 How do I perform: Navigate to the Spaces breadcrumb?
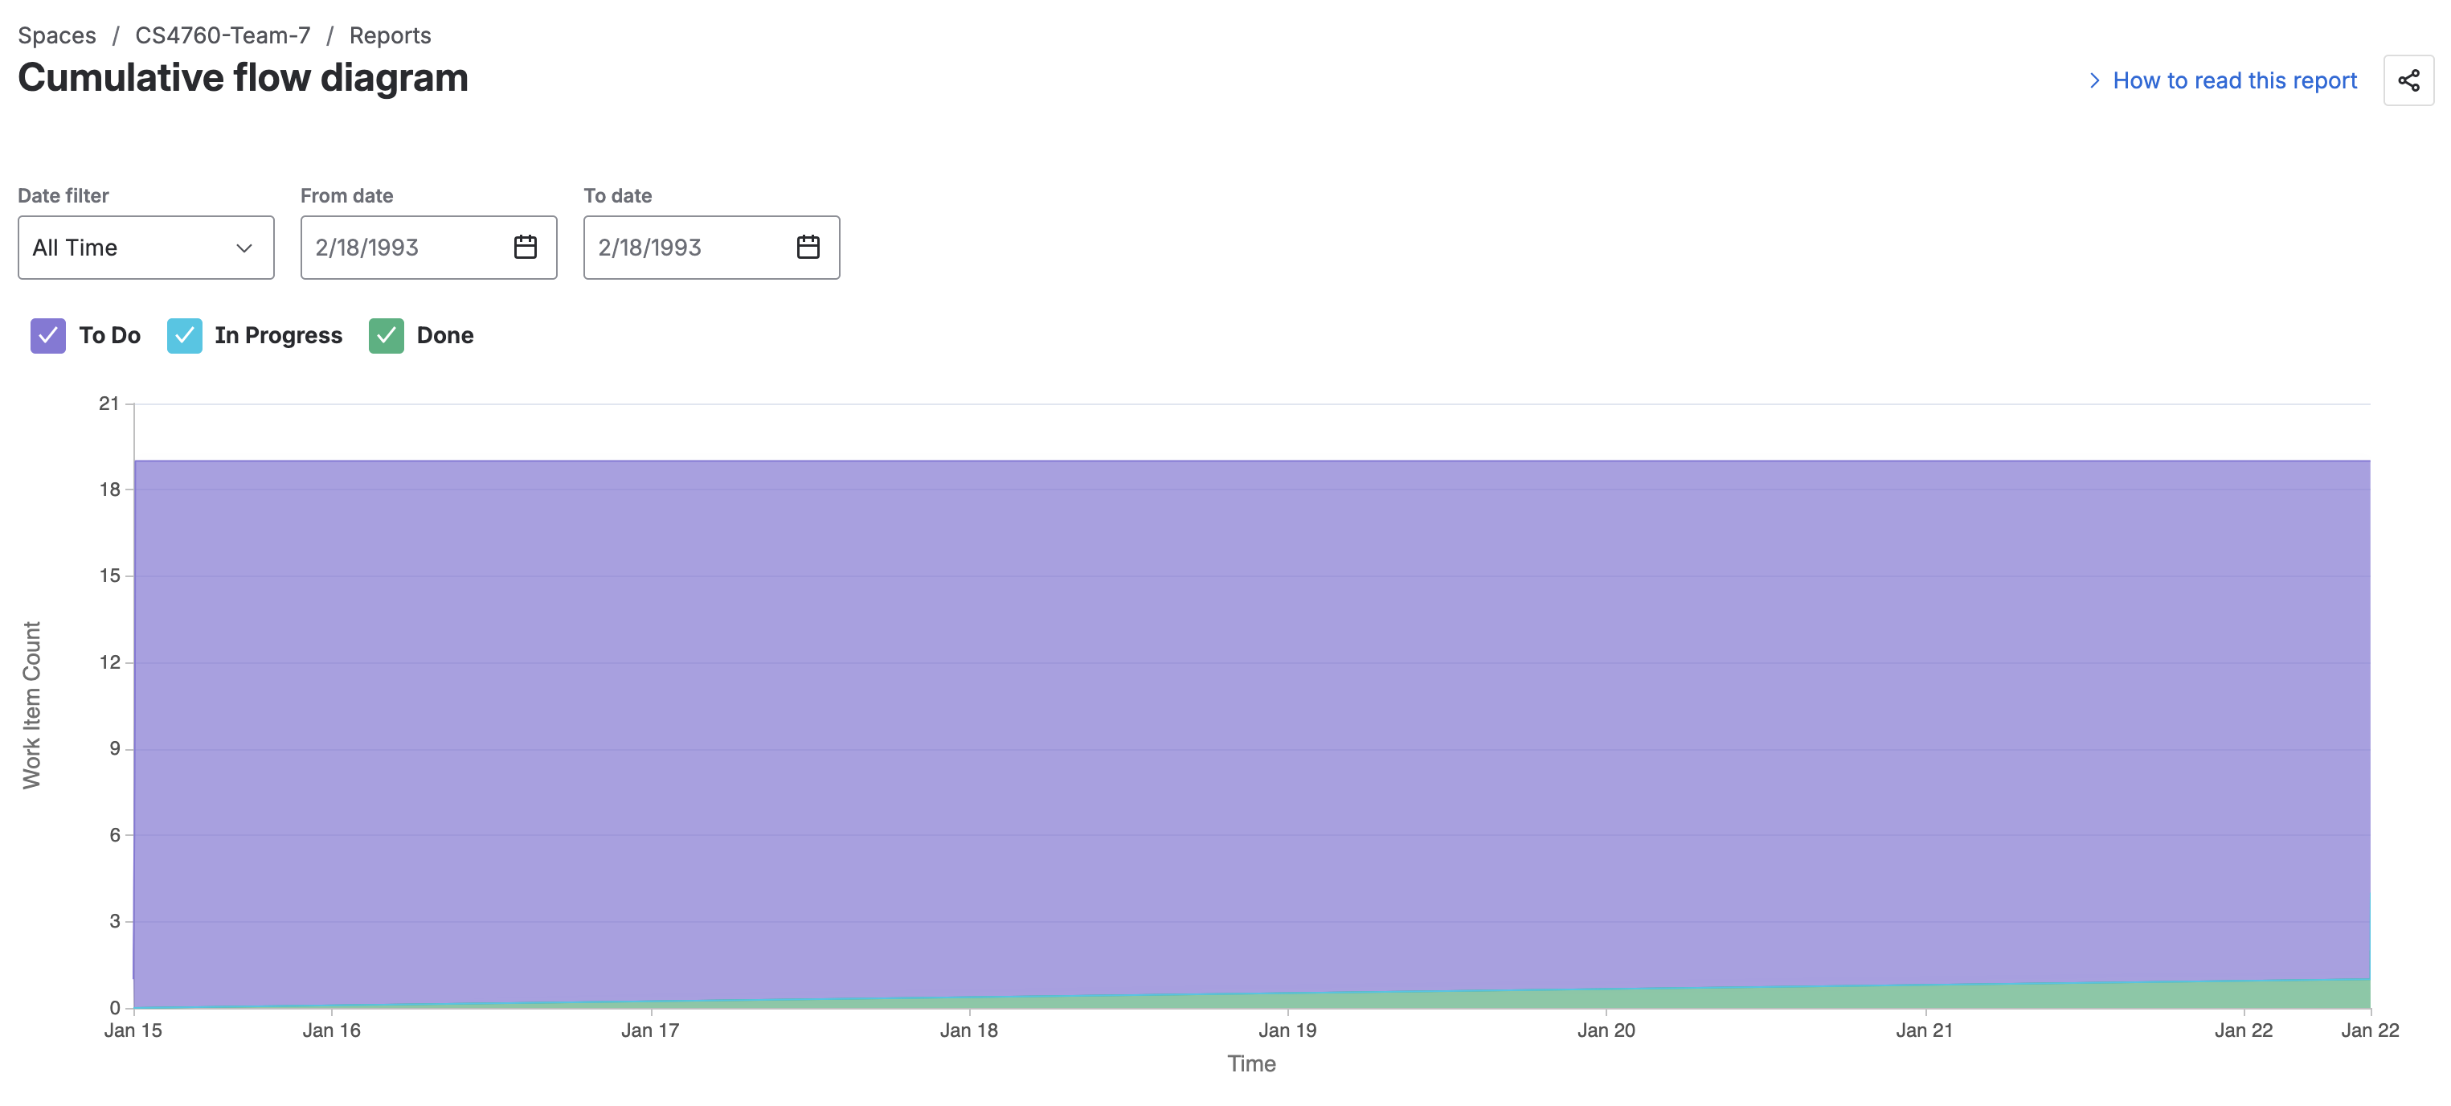click(57, 35)
